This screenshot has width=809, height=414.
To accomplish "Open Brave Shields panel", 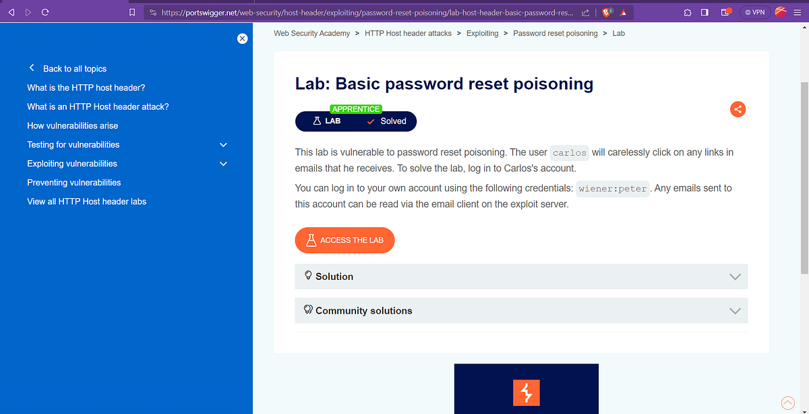I will (606, 11).
